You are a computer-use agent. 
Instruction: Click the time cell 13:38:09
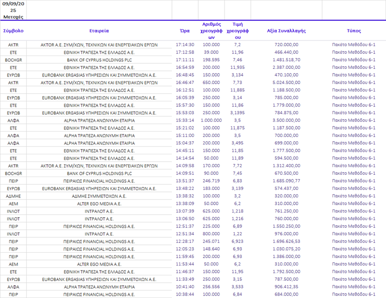[185, 204]
